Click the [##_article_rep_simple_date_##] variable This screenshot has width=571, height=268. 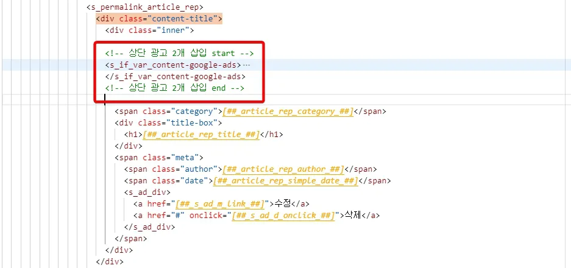point(286,181)
